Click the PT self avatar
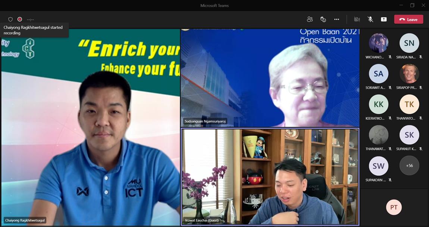The width and height of the screenshot is (429, 227). 394,207
